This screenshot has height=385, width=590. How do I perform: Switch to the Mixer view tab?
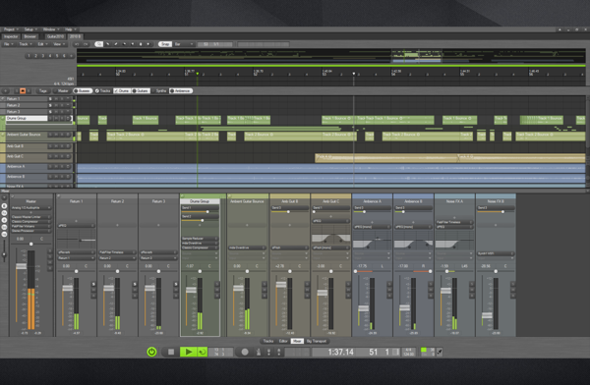[297, 341]
